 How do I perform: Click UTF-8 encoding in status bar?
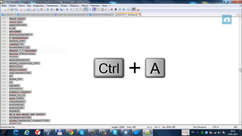[216, 127]
